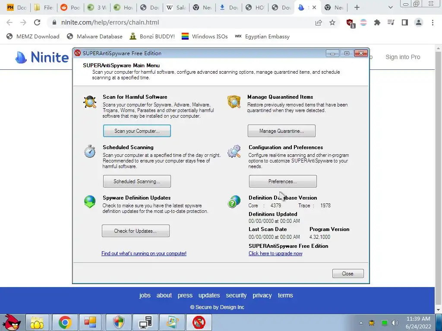
Task: Click the Manage Quarantined Items box icon
Action: click(234, 102)
